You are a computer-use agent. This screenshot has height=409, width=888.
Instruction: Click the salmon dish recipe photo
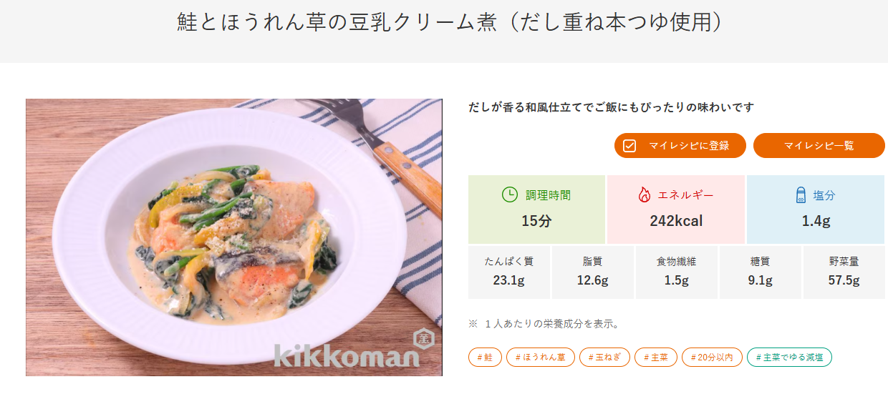tap(233, 237)
